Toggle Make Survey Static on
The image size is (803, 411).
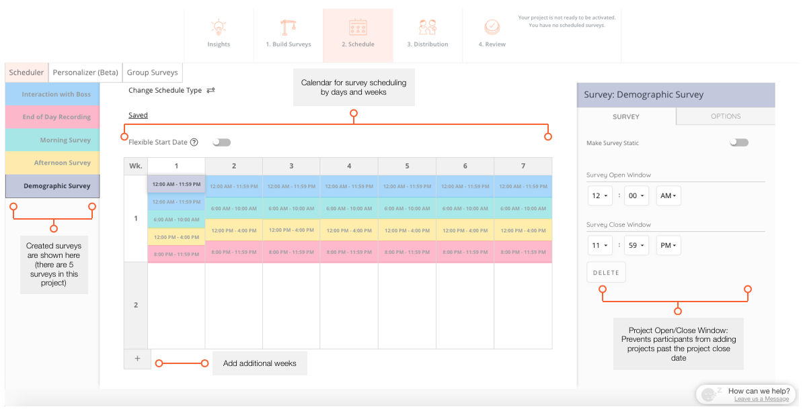739,142
